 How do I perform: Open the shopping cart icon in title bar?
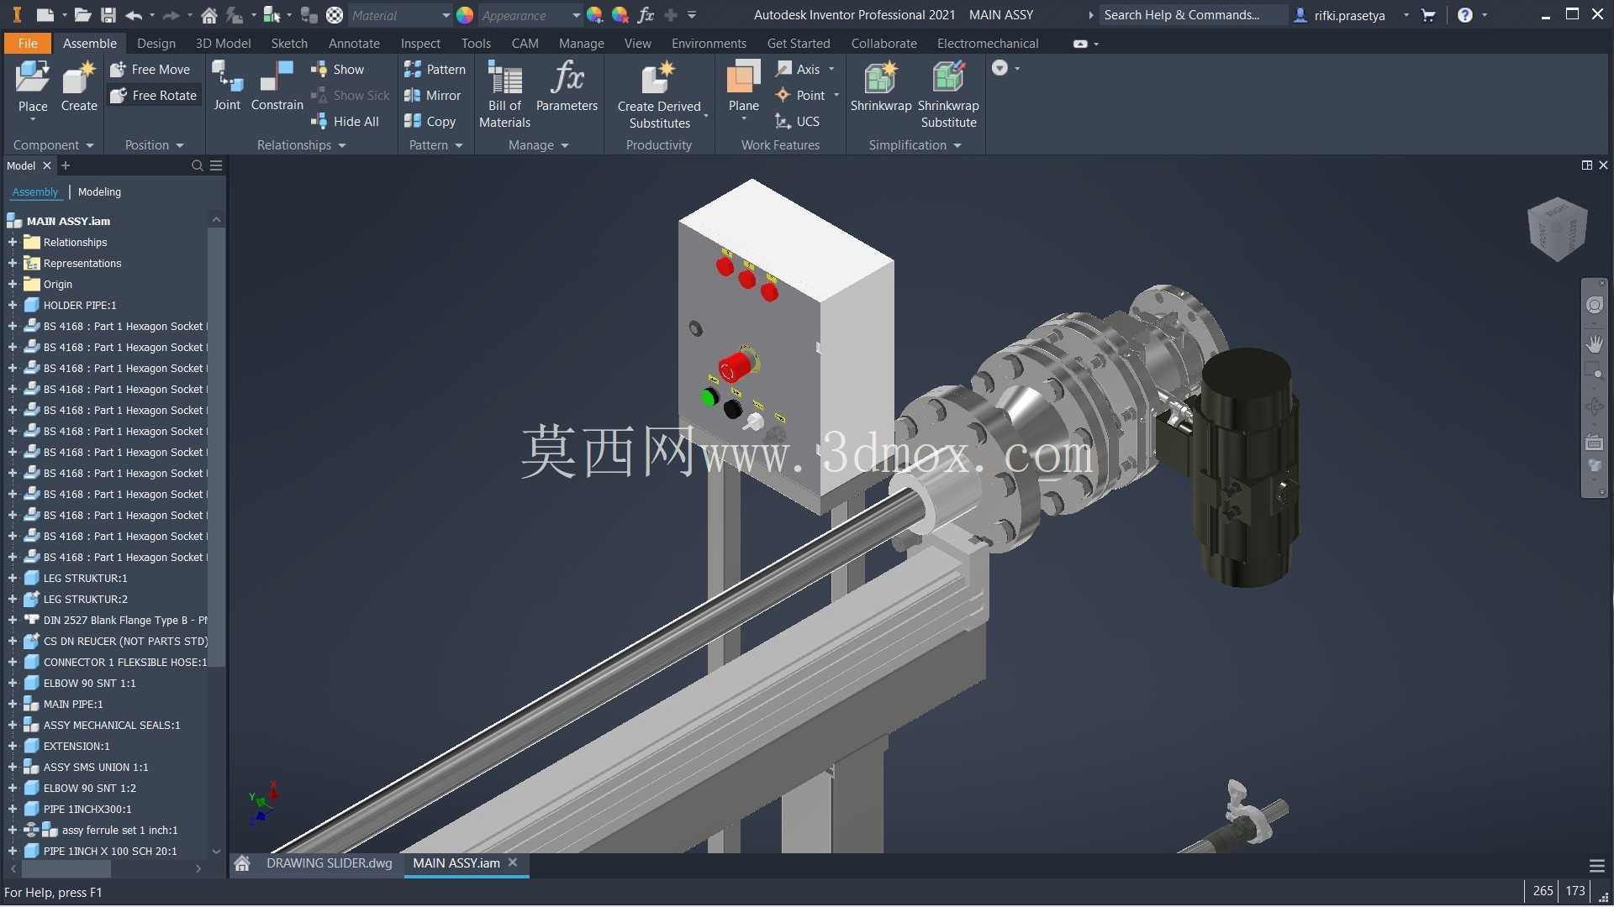click(1428, 15)
